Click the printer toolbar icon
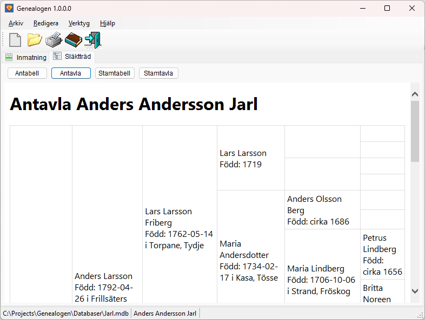 click(x=54, y=40)
